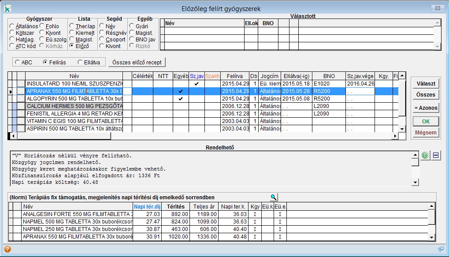The height and width of the screenshot is (257, 449).
Task: Click the Sz.jav column header
Action: point(197,76)
